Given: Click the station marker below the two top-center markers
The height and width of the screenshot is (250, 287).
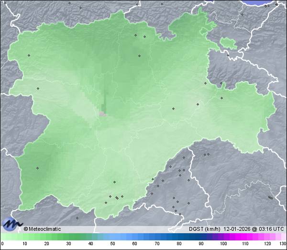Looking at the screenshot, I should click(x=140, y=55).
